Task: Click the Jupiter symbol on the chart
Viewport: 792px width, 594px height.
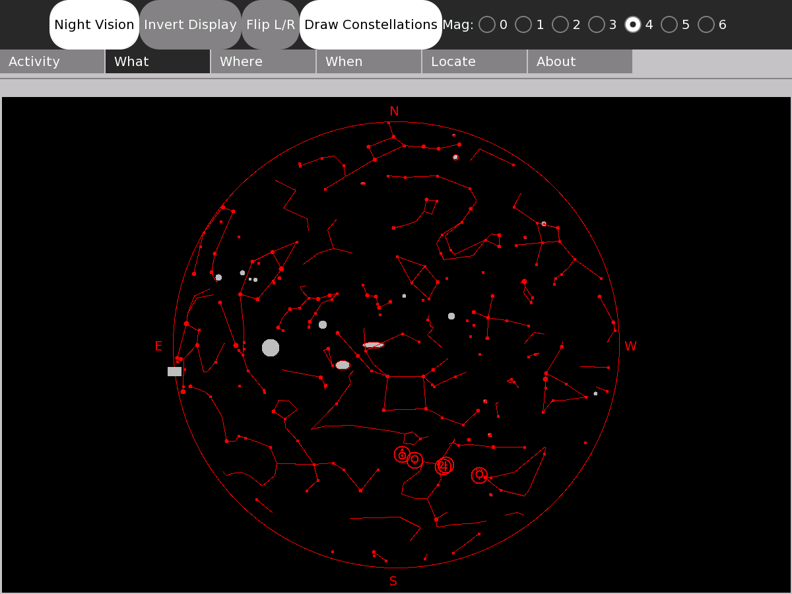Action: point(444,466)
